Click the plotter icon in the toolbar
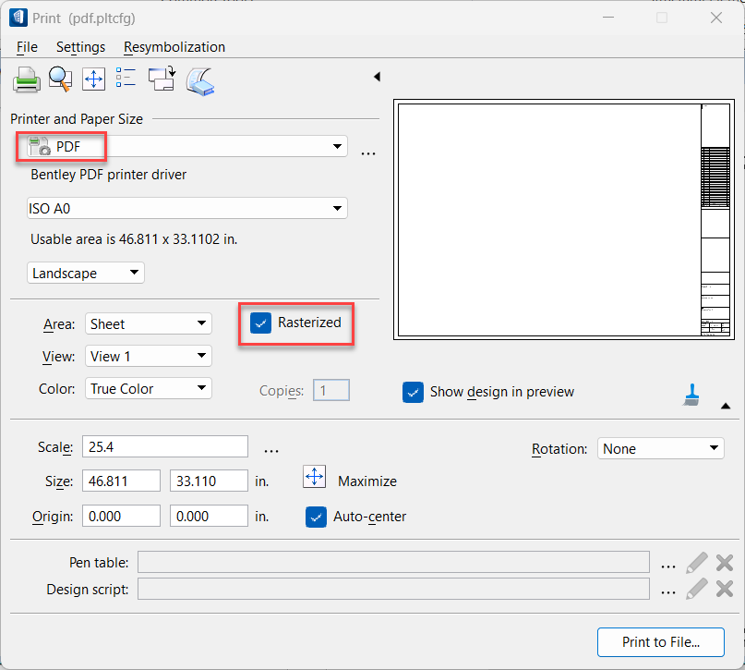Image resolution: width=745 pixels, height=670 pixels. pos(200,81)
